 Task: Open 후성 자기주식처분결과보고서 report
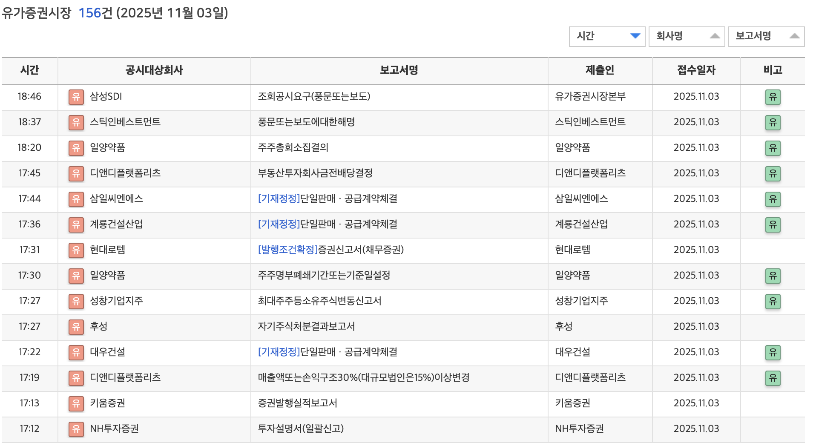tap(306, 327)
